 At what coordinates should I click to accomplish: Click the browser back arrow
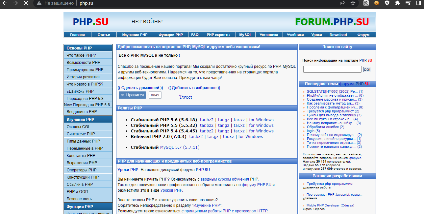click(5, 3)
